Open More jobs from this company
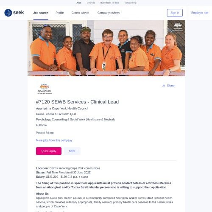The height and width of the screenshot is (212, 212). pos(54,140)
